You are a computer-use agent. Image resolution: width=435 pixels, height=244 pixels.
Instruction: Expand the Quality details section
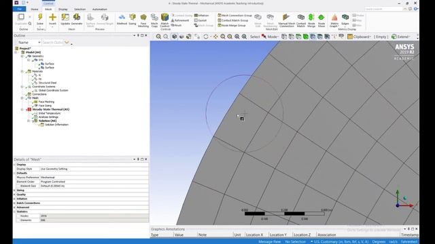[15, 195]
